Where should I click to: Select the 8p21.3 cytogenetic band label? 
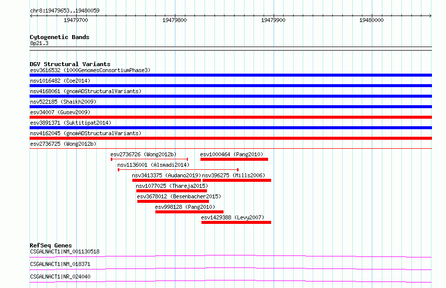coord(39,43)
